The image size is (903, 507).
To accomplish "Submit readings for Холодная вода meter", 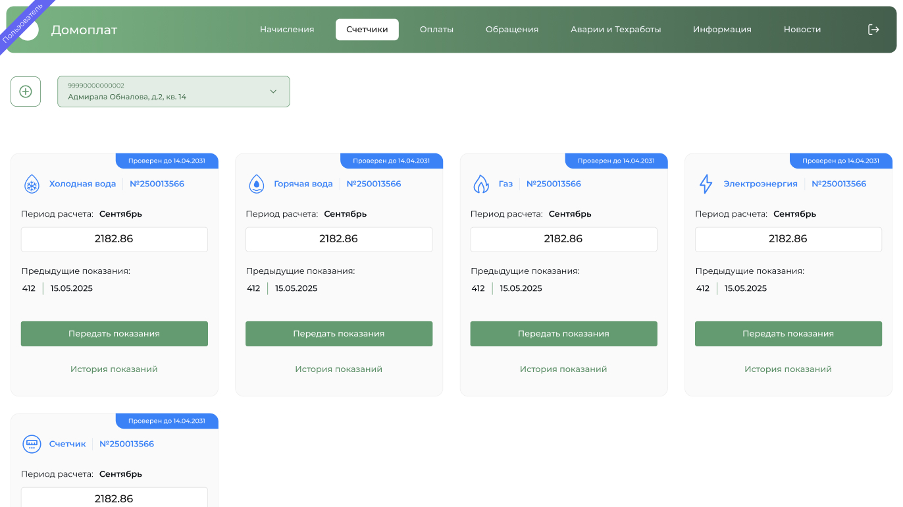I will click(x=115, y=334).
